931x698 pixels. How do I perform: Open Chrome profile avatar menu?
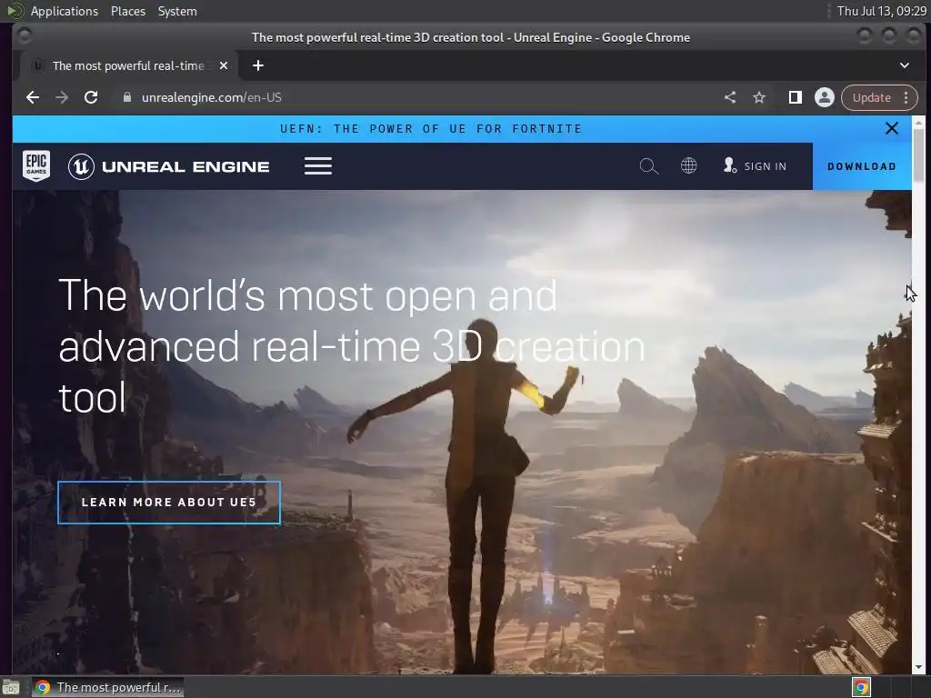(824, 97)
